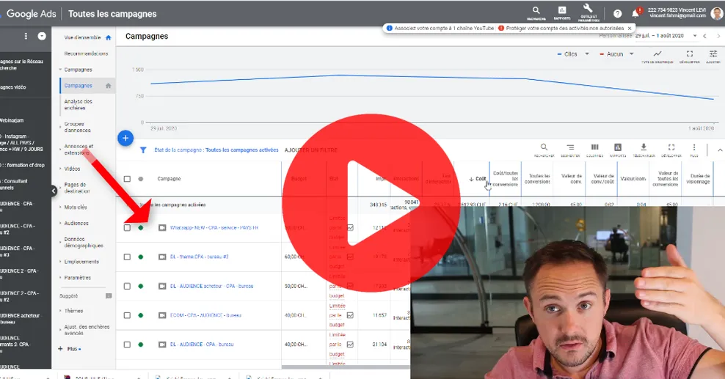Click the table Rechercher magnifier icon

(x=544, y=147)
